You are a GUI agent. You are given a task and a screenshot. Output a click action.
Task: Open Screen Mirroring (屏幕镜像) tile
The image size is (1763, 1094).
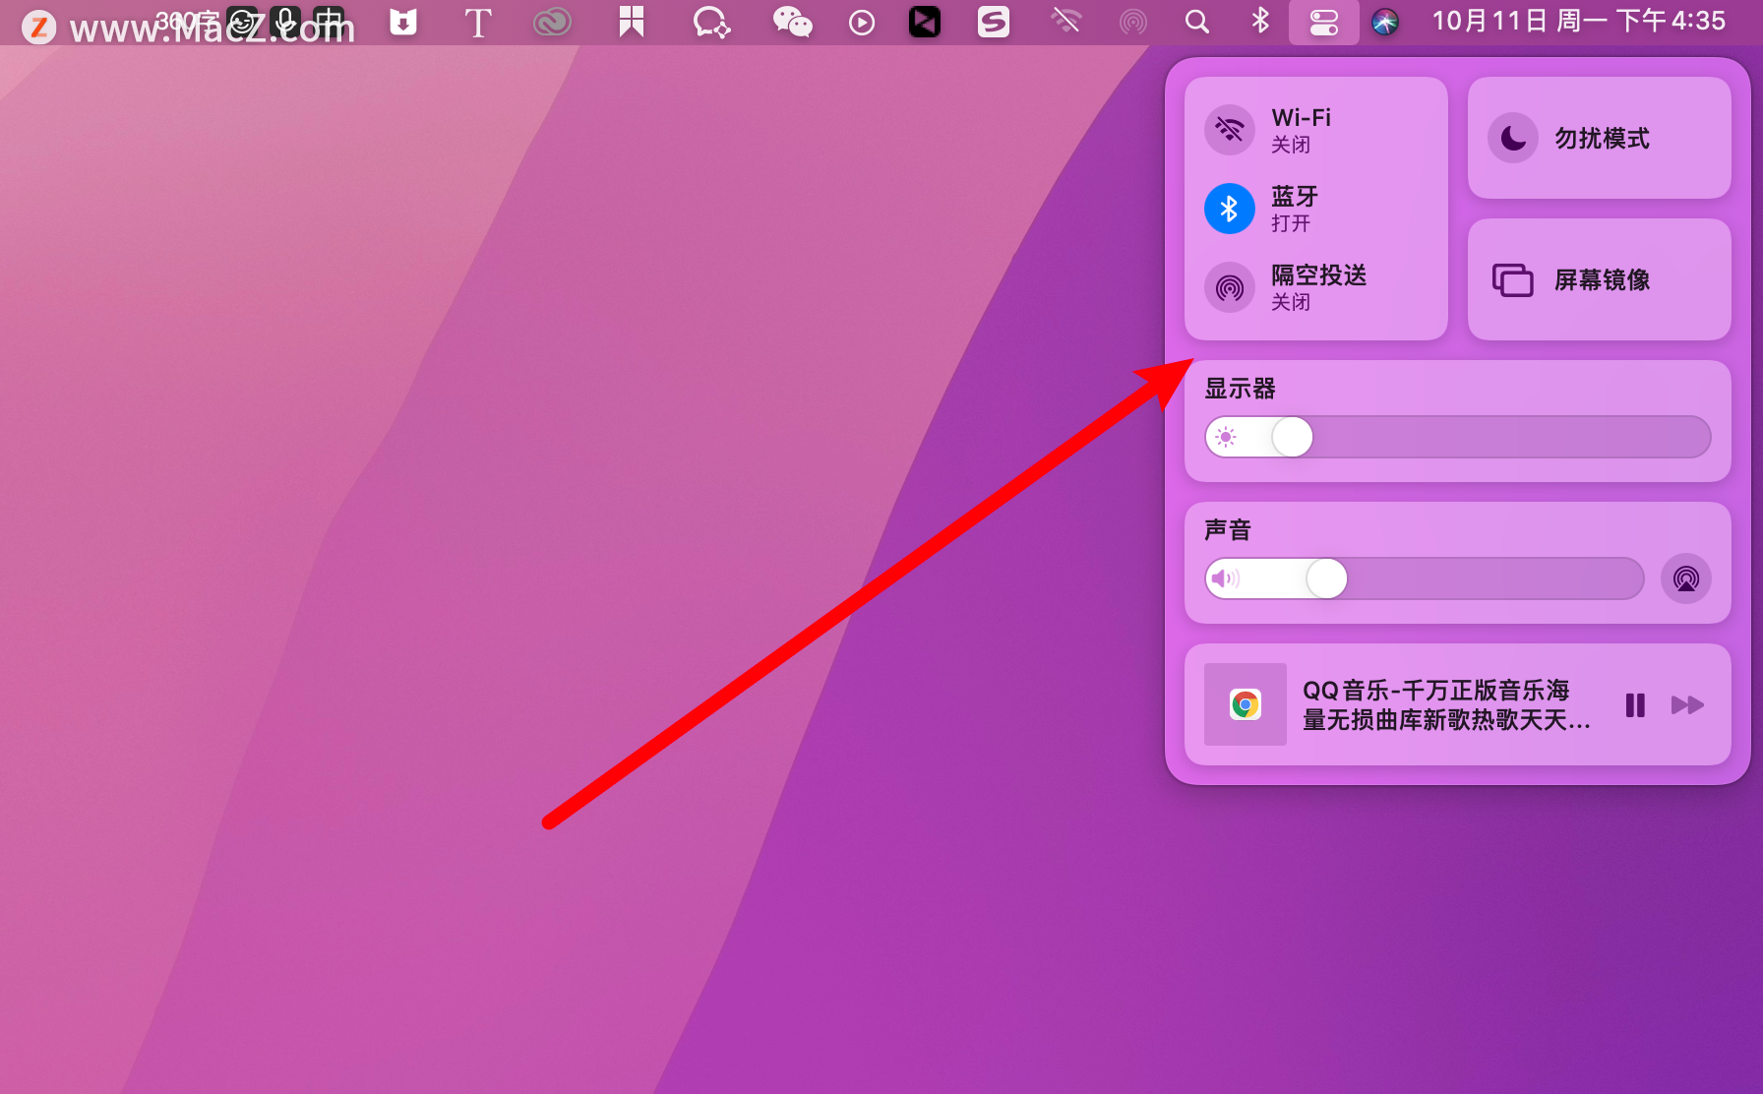pyautogui.click(x=1599, y=279)
